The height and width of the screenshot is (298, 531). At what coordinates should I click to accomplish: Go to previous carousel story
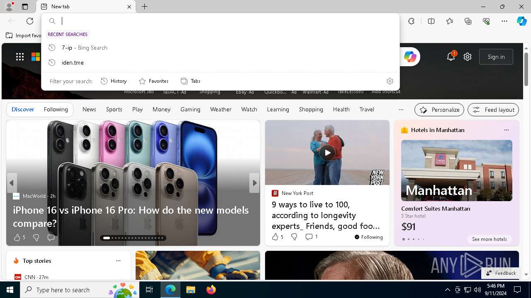click(x=12, y=183)
